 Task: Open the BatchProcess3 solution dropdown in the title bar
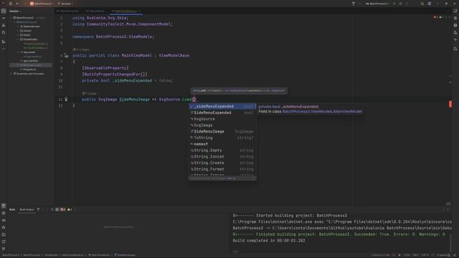[x=42, y=4]
